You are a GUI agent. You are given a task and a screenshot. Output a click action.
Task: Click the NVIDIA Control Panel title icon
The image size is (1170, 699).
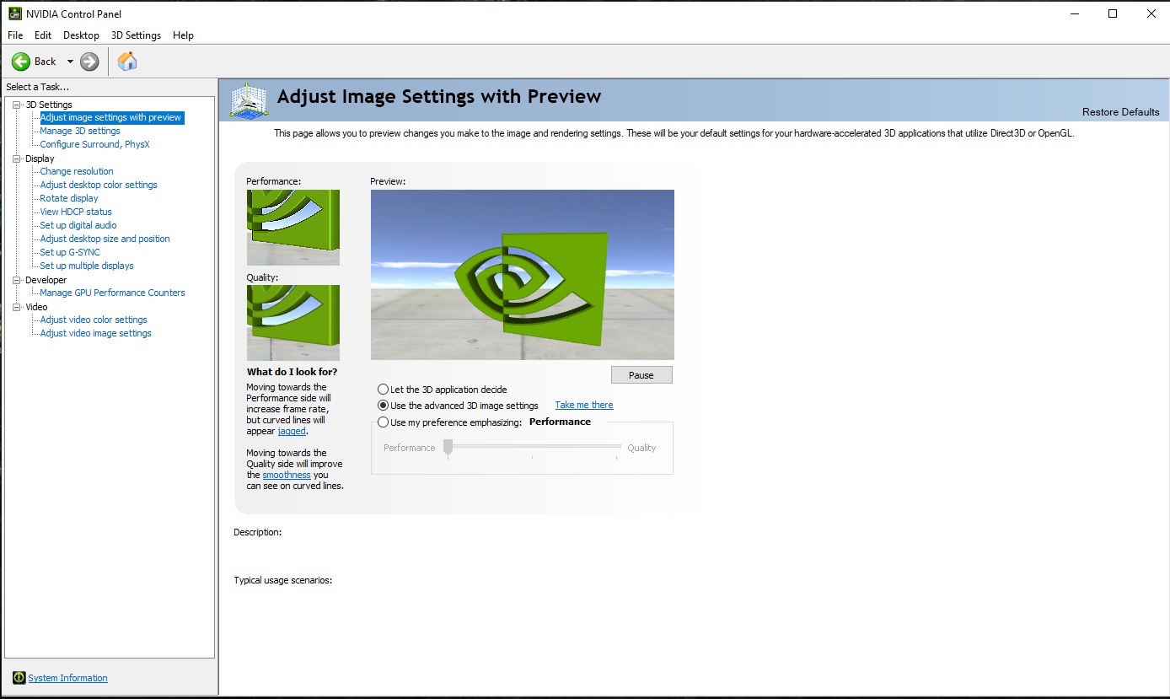point(15,13)
